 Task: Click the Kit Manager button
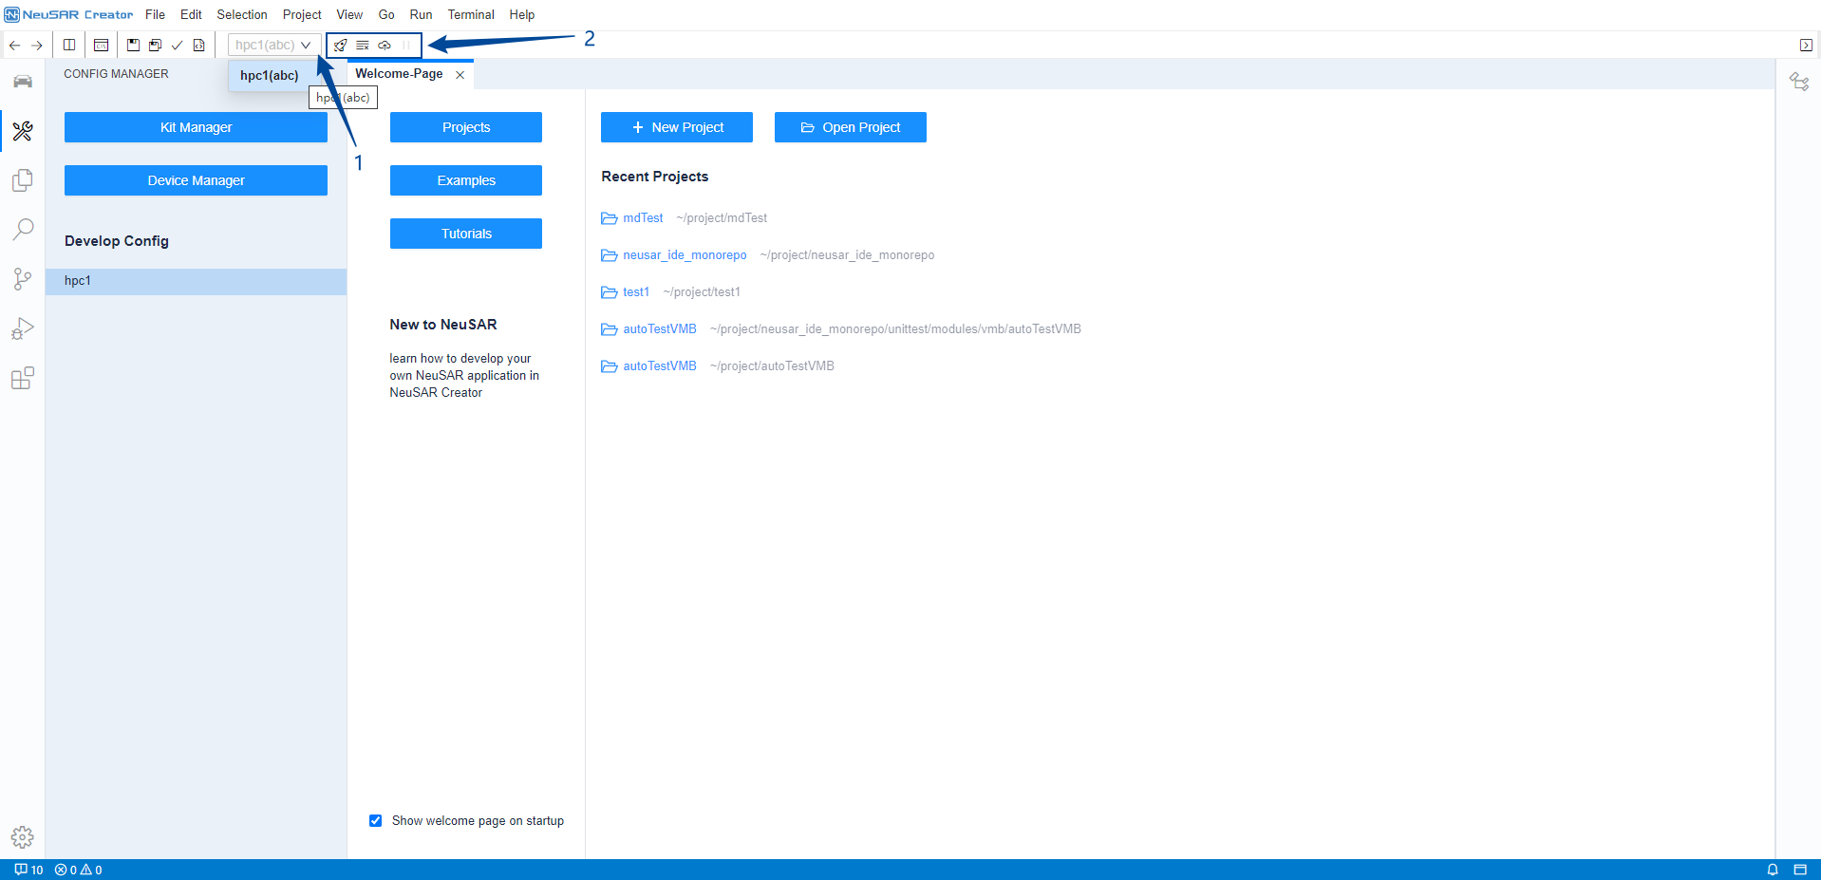click(196, 127)
